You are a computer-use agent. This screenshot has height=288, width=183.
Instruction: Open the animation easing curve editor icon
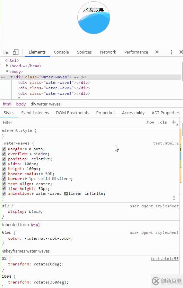66,194
